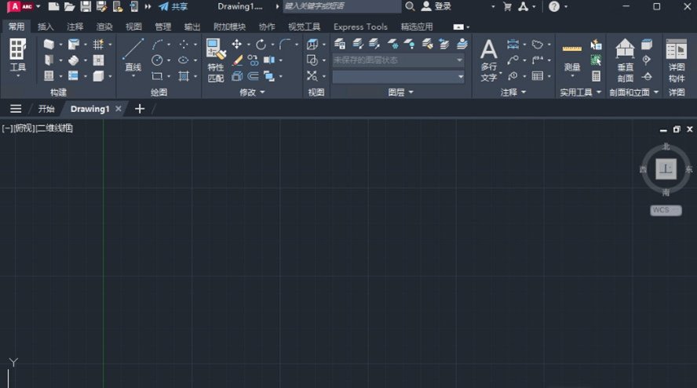The image size is (697, 388).
Task: Select the Copy tool icon
Action: coord(253,60)
